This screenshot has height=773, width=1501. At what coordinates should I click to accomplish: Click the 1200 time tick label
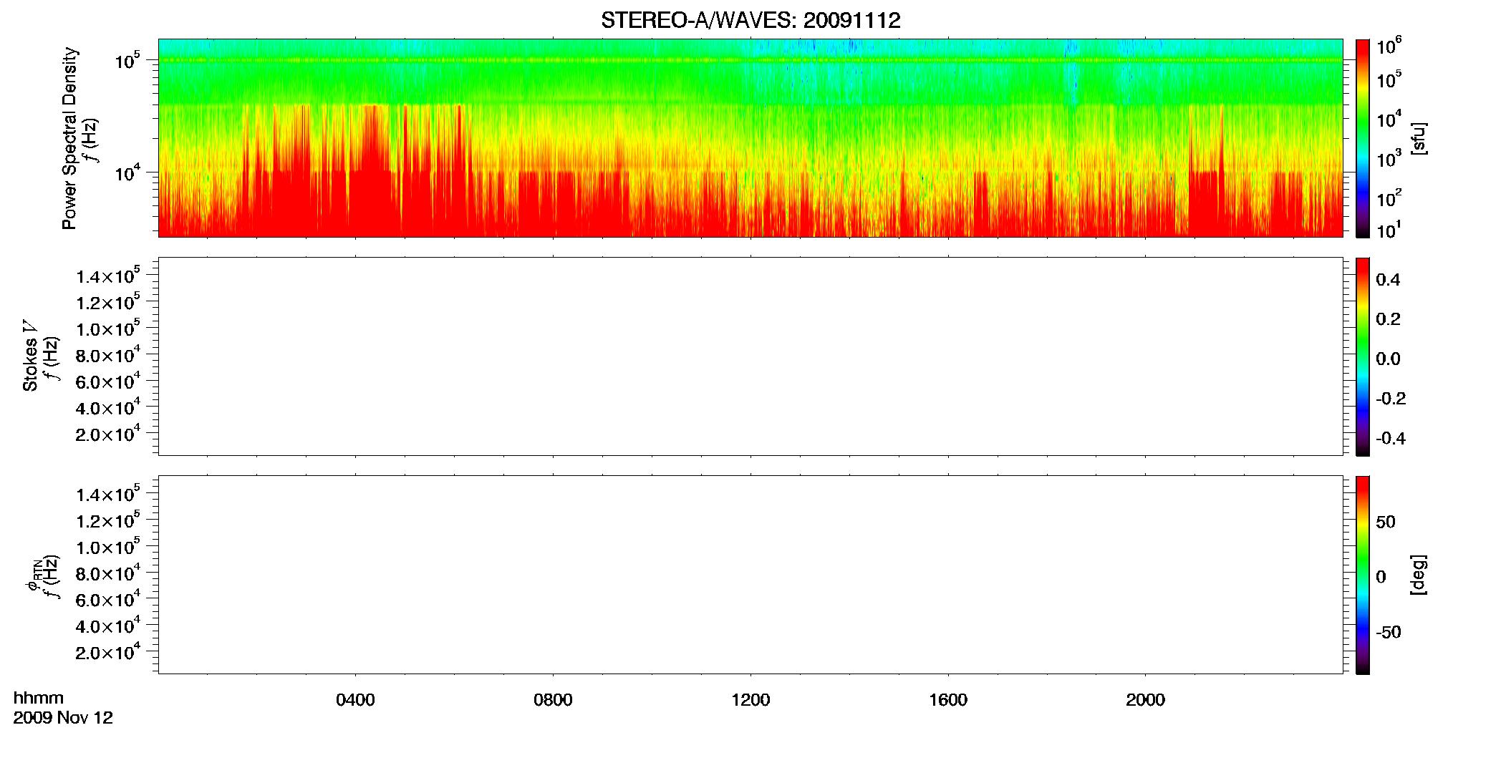(x=750, y=699)
